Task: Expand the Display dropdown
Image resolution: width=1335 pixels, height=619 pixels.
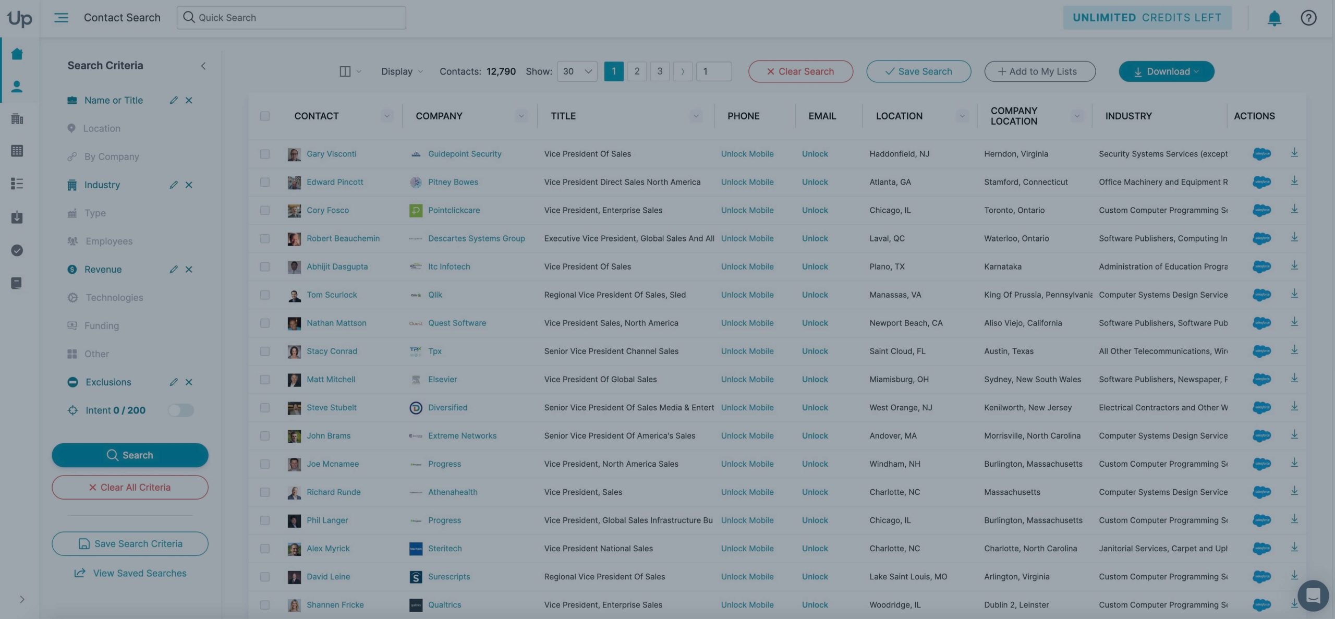Action: click(x=402, y=71)
